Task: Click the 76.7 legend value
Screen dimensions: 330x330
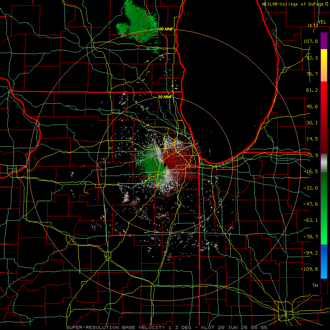Action: click(312, 74)
